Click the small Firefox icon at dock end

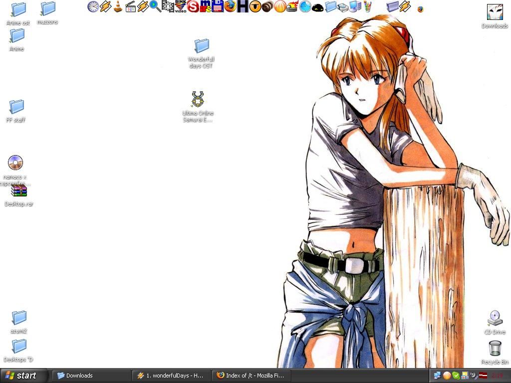pos(420,9)
